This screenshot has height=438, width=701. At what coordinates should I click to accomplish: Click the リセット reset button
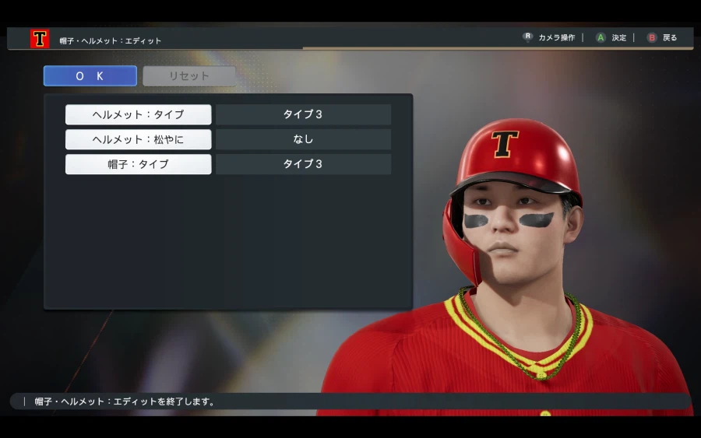(189, 76)
